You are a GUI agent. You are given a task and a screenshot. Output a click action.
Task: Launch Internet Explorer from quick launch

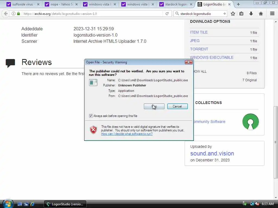33,204
